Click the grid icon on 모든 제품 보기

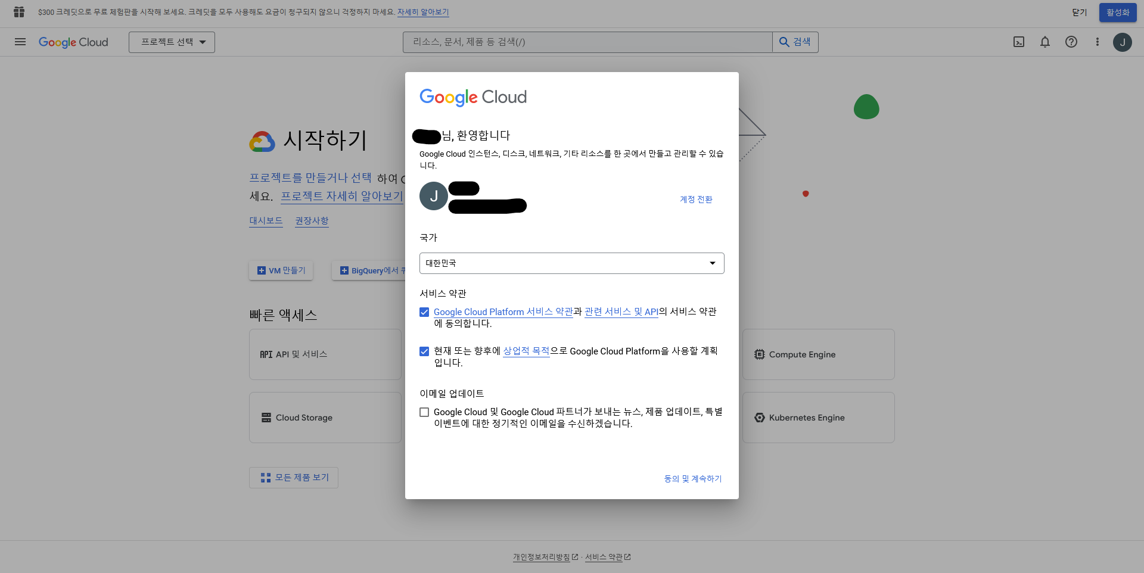point(266,478)
